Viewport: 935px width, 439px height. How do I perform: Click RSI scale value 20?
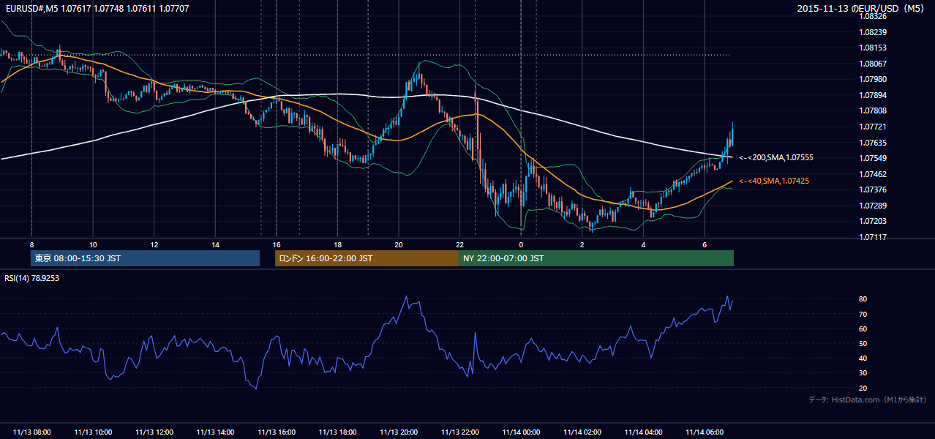[863, 388]
